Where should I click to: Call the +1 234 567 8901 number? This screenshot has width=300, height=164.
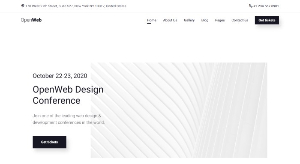[x=266, y=6]
